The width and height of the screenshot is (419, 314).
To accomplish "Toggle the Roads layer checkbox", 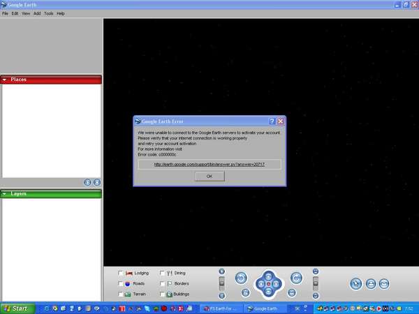I will (121, 284).
